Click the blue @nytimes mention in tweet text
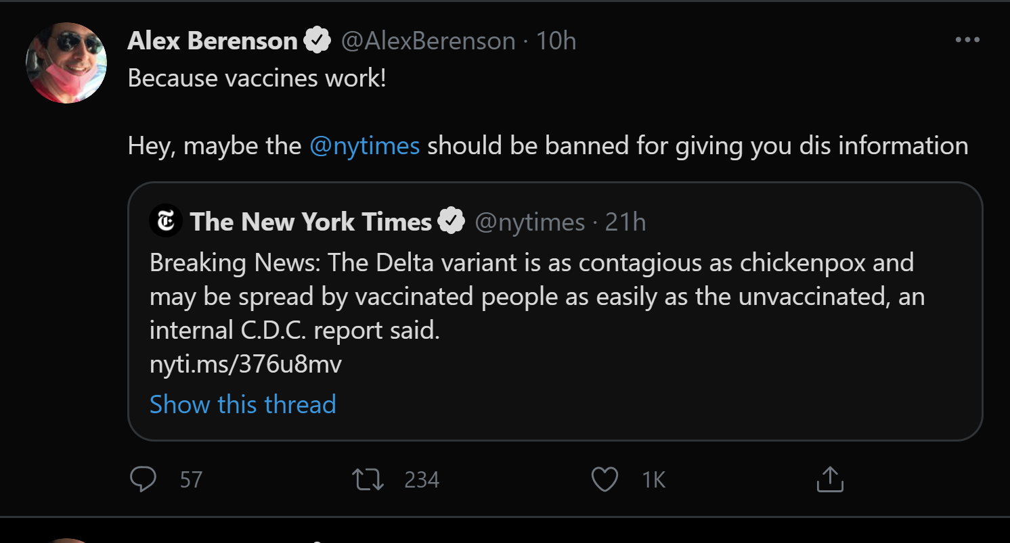The height and width of the screenshot is (543, 1010). [x=364, y=145]
